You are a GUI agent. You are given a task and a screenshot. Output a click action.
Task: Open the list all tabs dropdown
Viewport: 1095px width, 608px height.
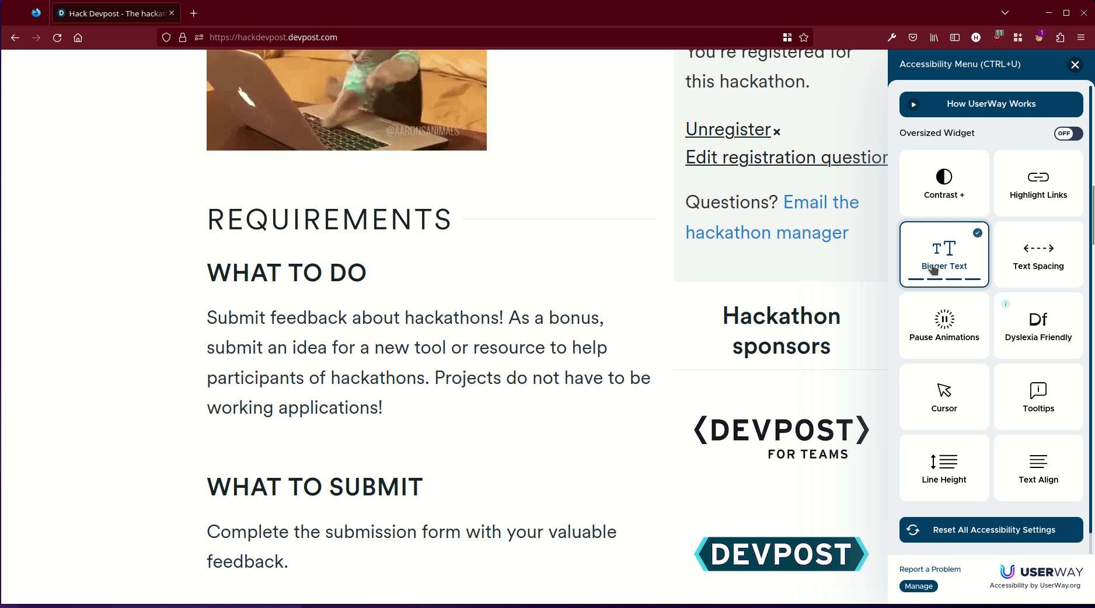[x=1005, y=12]
